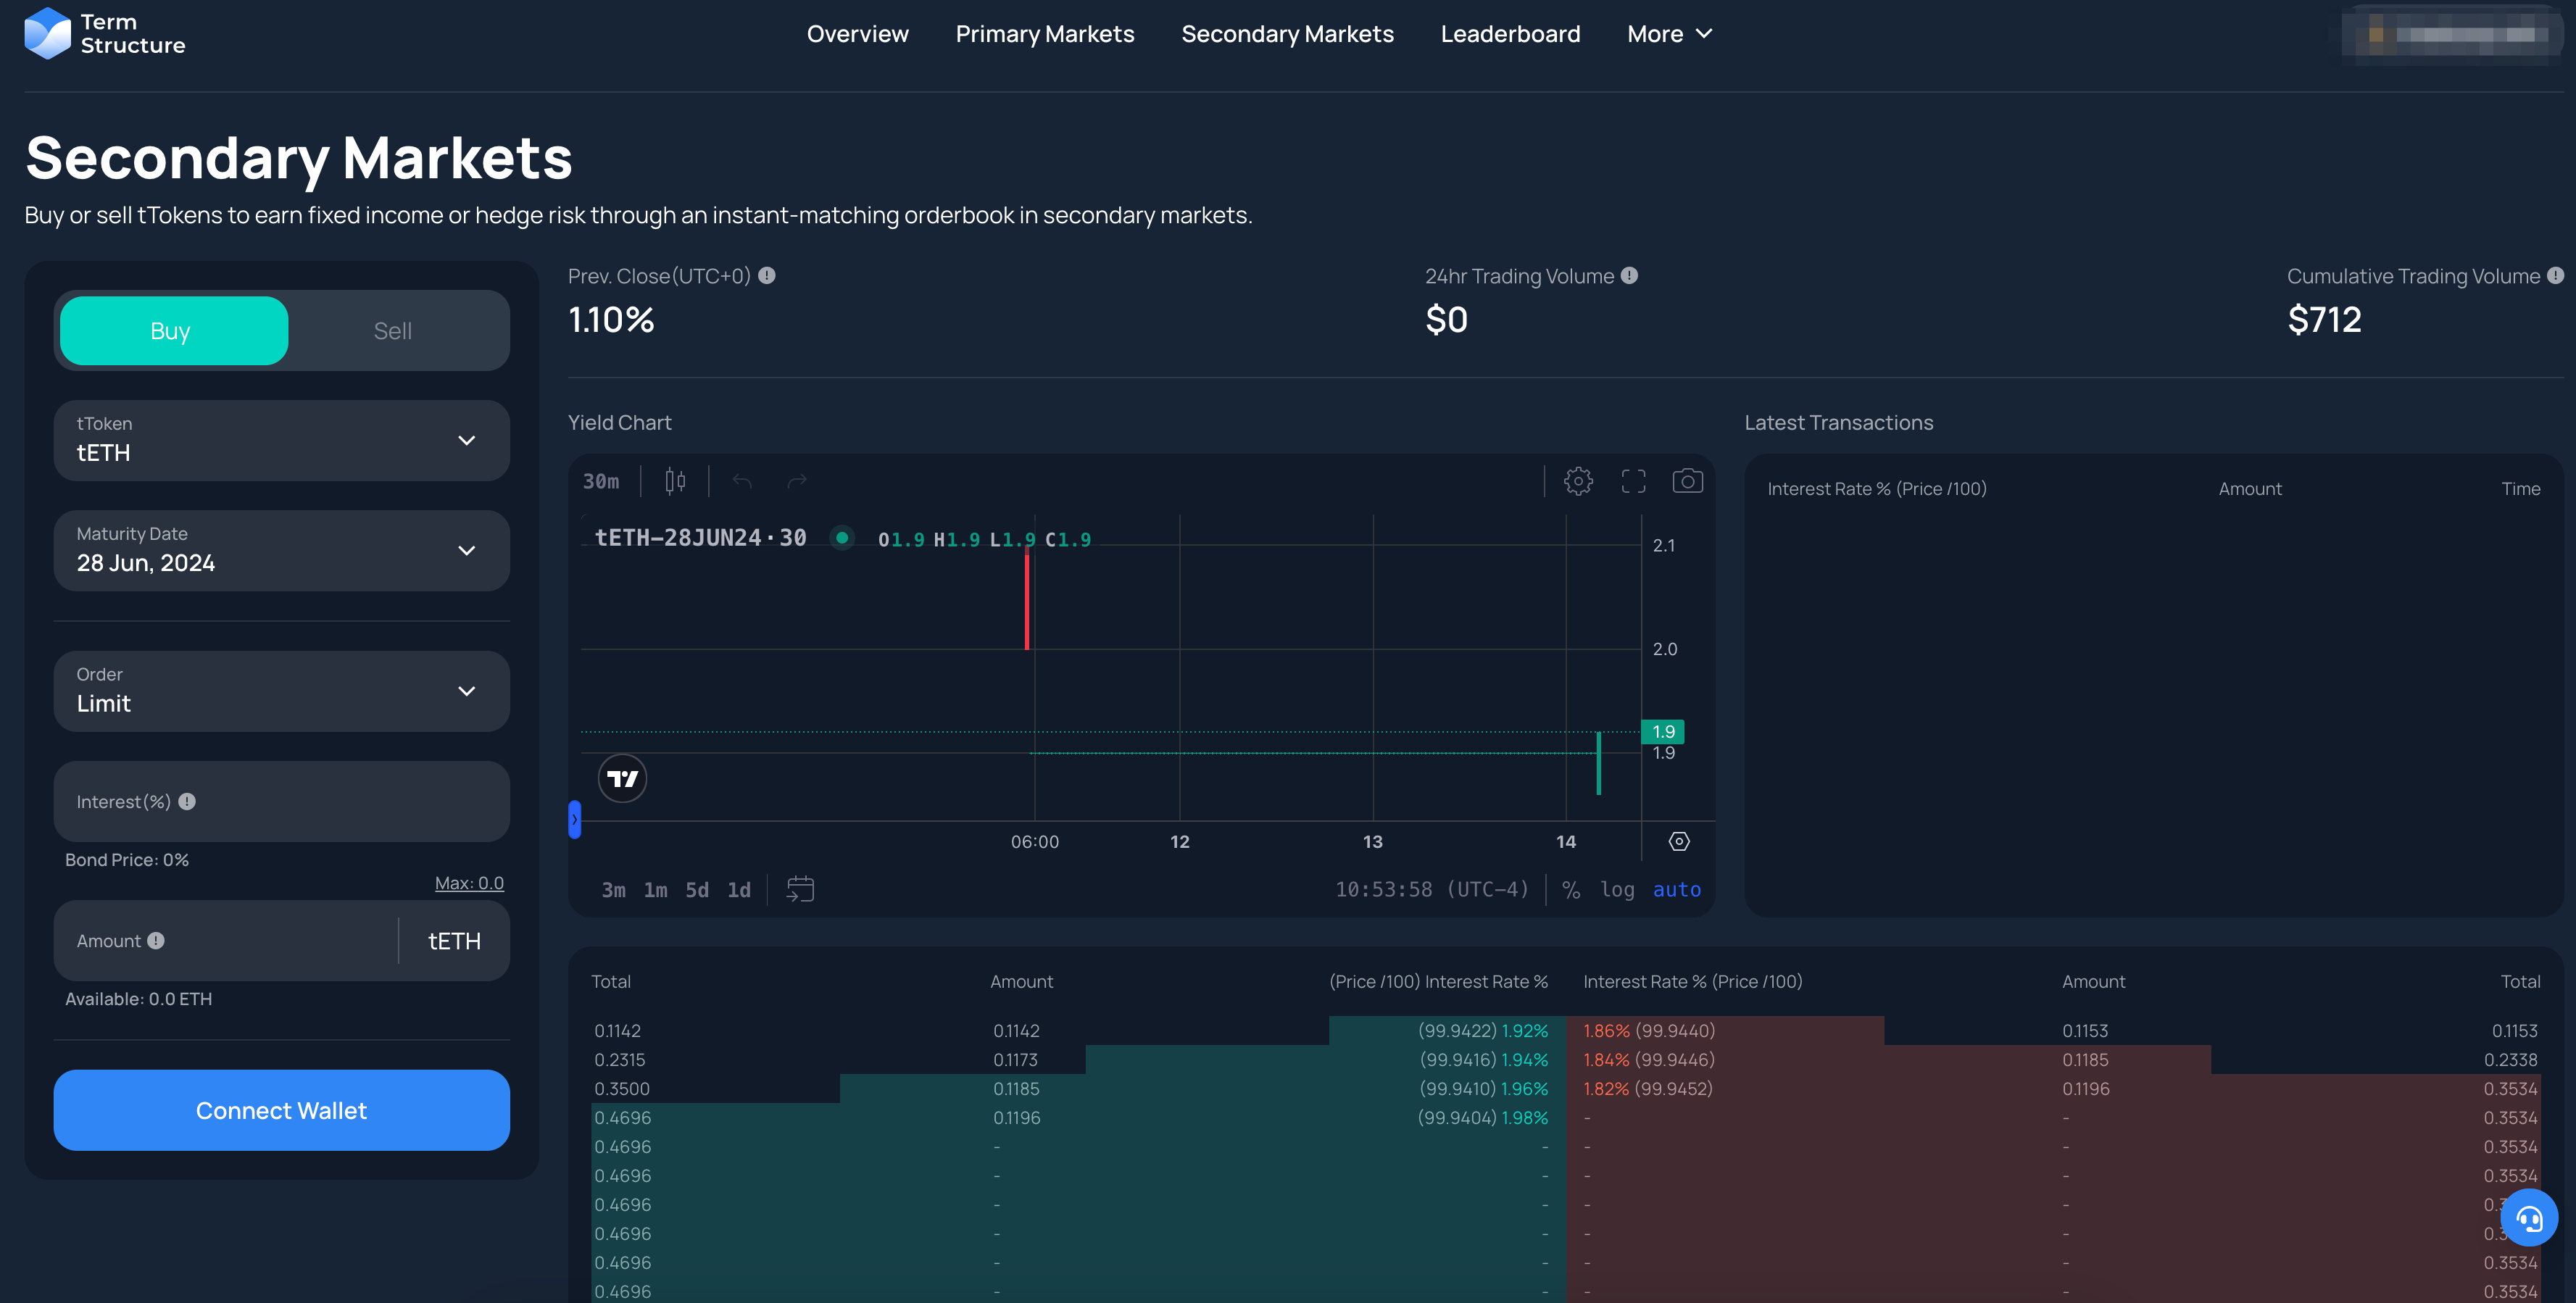Open the Leaderboard nav item
This screenshot has width=2576, height=1303.
tap(1510, 34)
